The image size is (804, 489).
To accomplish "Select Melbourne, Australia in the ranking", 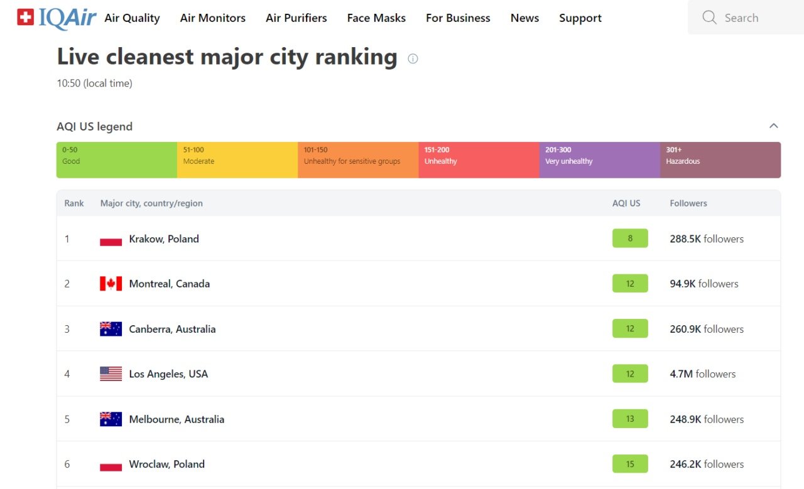I will click(x=177, y=419).
